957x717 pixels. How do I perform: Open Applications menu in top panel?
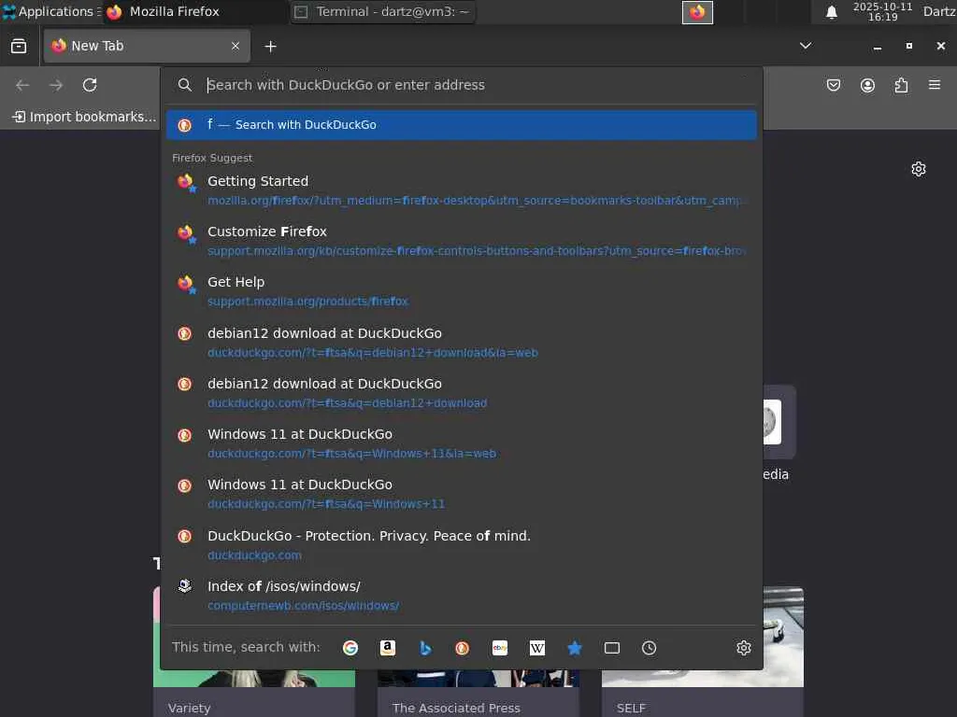(51, 11)
